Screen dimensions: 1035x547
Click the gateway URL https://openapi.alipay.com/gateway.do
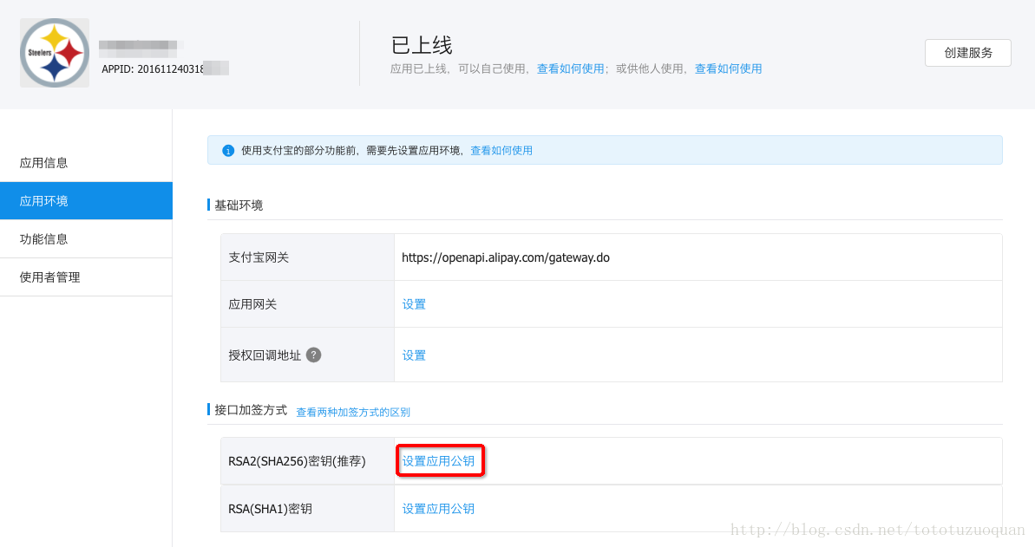506,257
